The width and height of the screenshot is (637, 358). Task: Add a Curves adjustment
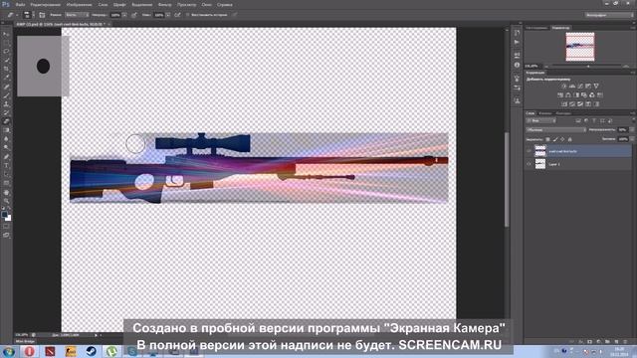coord(580,87)
